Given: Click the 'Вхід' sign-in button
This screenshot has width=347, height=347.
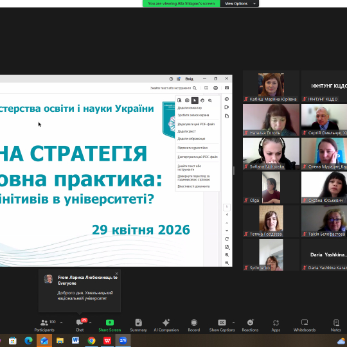Looking at the screenshot, I should click(x=189, y=79).
